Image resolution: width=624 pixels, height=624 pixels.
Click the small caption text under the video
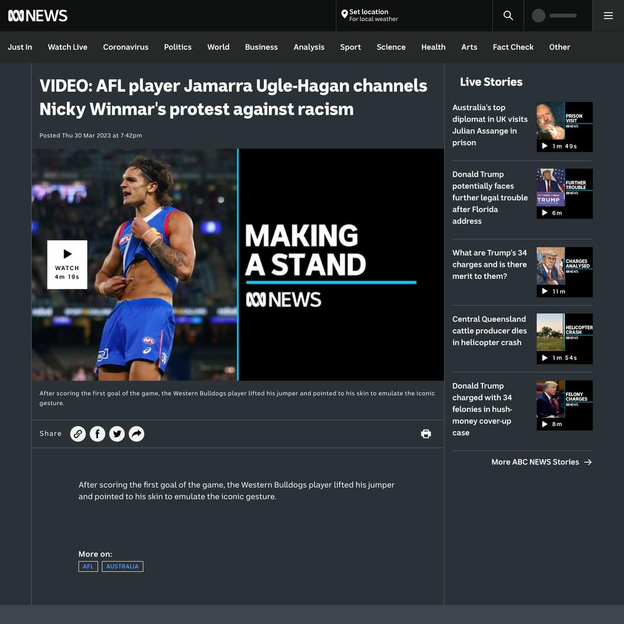tap(237, 398)
